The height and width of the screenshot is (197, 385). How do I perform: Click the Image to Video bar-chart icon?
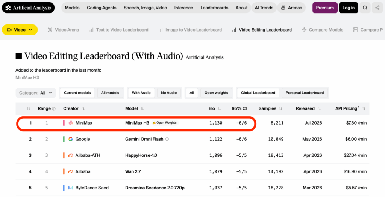[161, 30]
